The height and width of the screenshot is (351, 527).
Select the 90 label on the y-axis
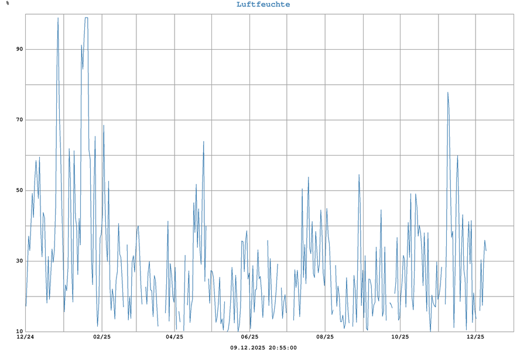[19, 49]
